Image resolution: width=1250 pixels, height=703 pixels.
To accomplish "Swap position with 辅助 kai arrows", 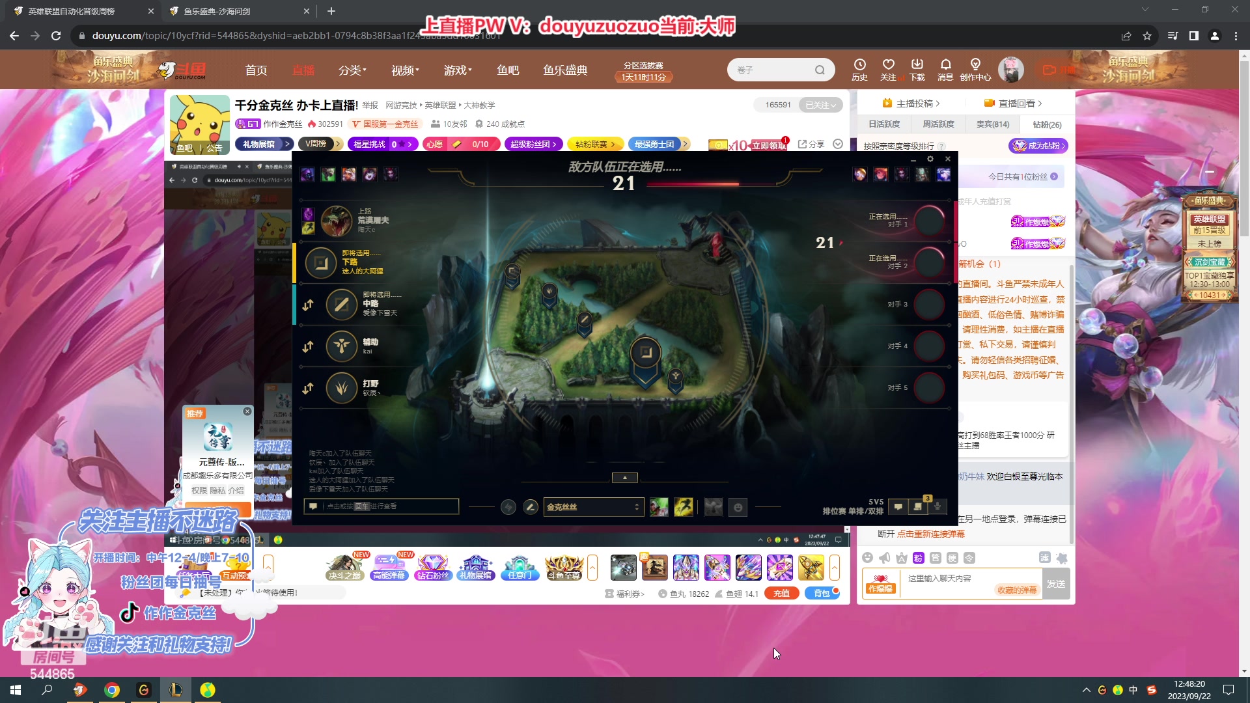I will 308,347.
